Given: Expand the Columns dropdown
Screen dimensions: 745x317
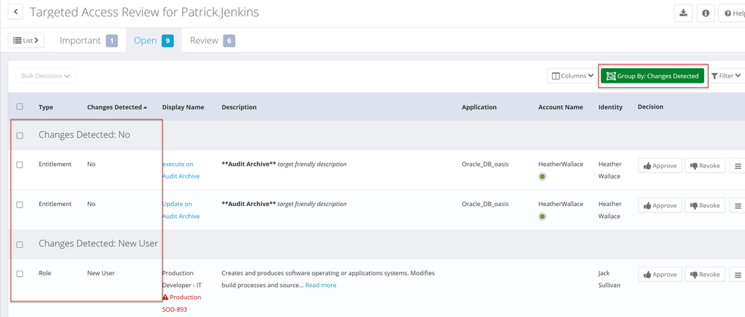Looking at the screenshot, I should pos(572,76).
